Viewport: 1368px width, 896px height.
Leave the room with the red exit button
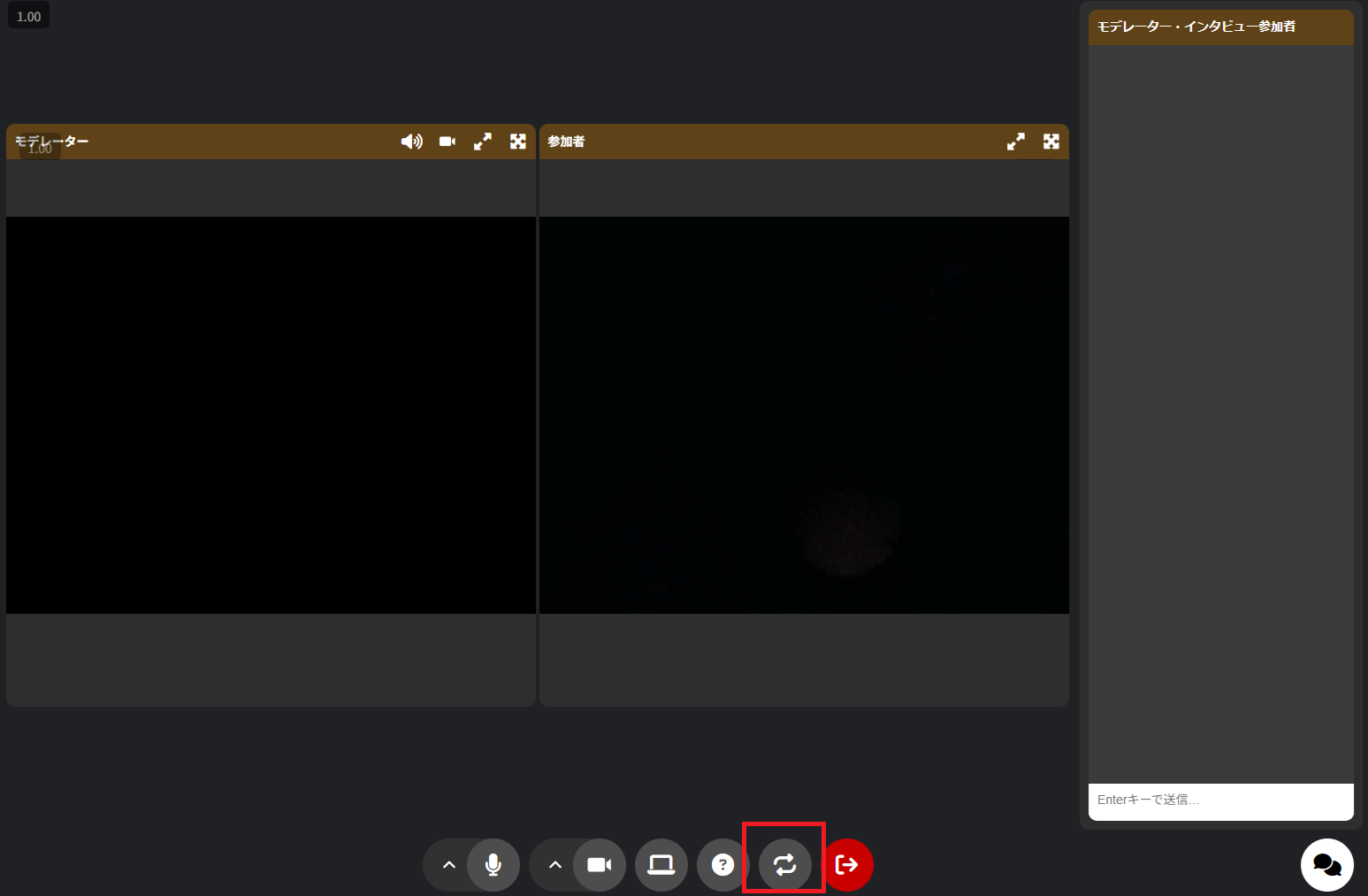pyautogui.click(x=847, y=864)
